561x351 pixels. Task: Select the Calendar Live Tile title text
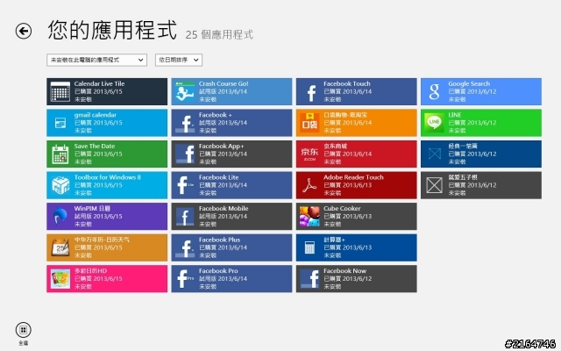coord(99,84)
